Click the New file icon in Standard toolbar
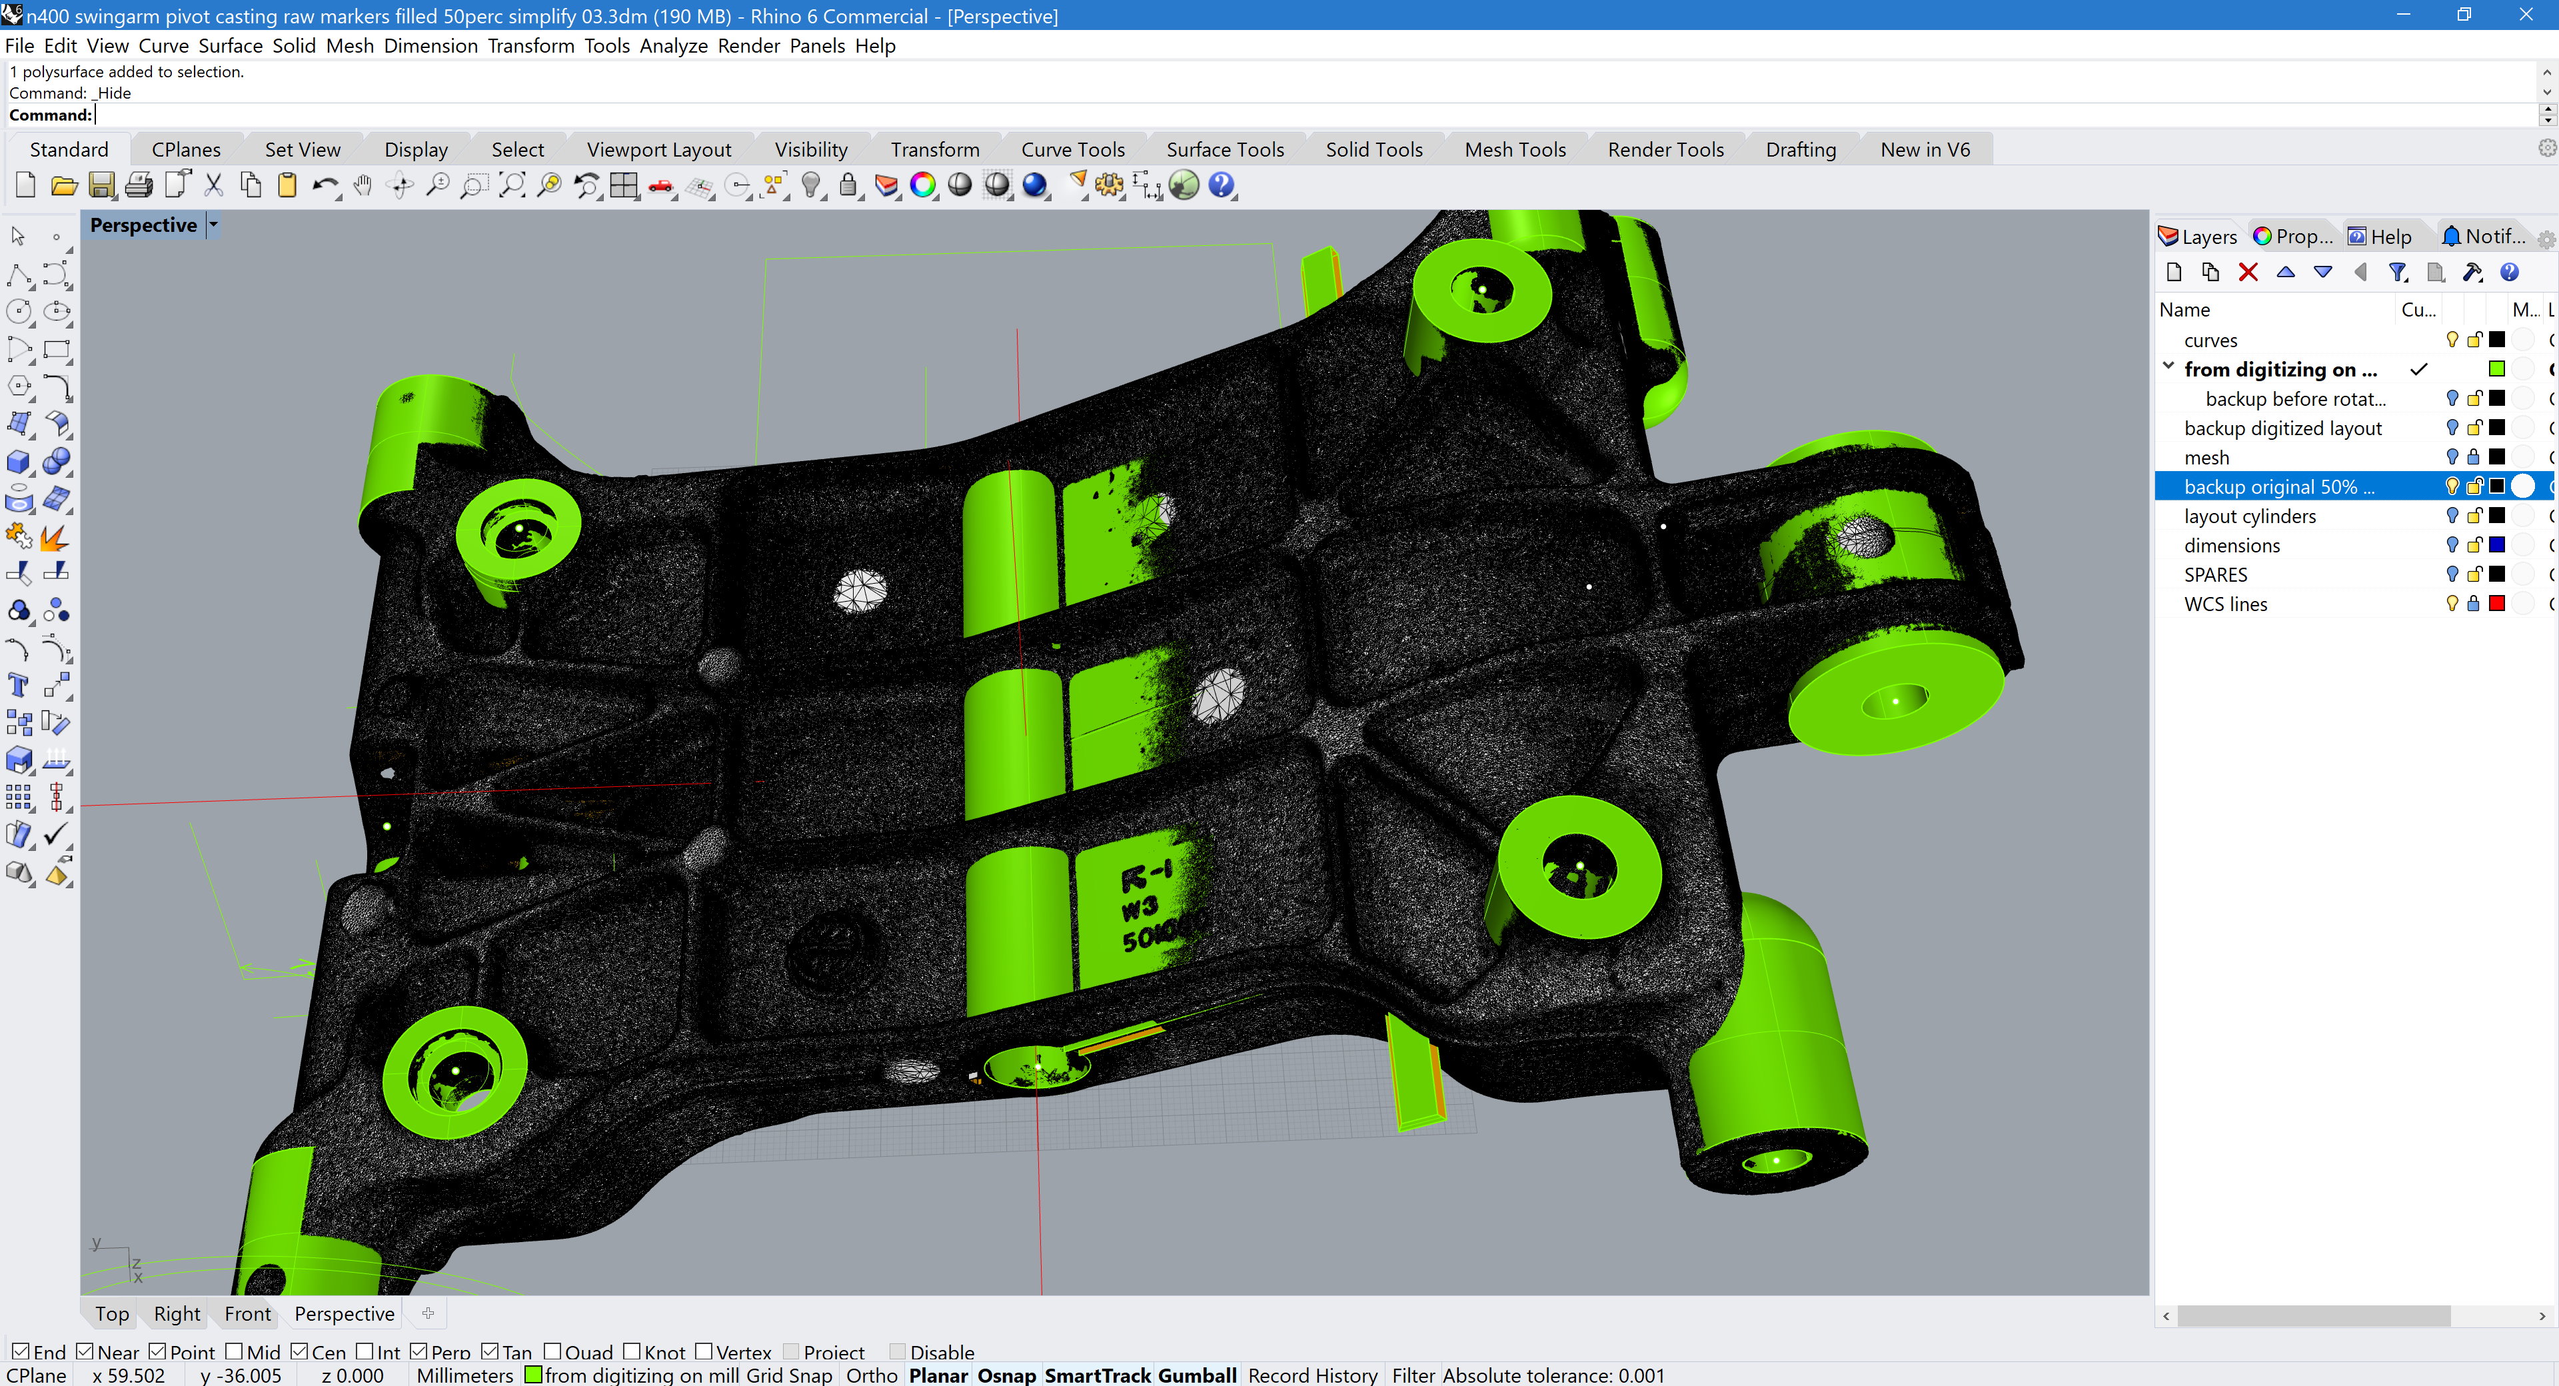Image resolution: width=2559 pixels, height=1386 pixels. (26, 185)
